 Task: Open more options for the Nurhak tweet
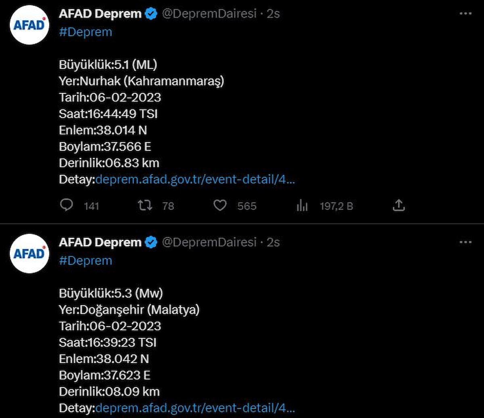pyautogui.click(x=465, y=14)
